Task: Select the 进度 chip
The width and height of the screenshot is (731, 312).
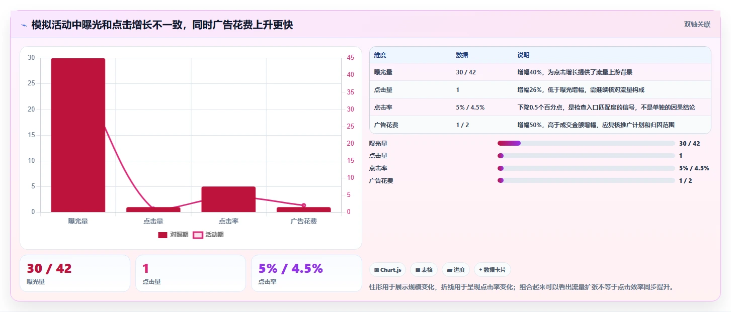Action: pos(456,270)
